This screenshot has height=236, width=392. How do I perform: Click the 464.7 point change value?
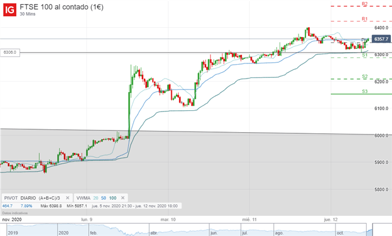click(x=7, y=206)
